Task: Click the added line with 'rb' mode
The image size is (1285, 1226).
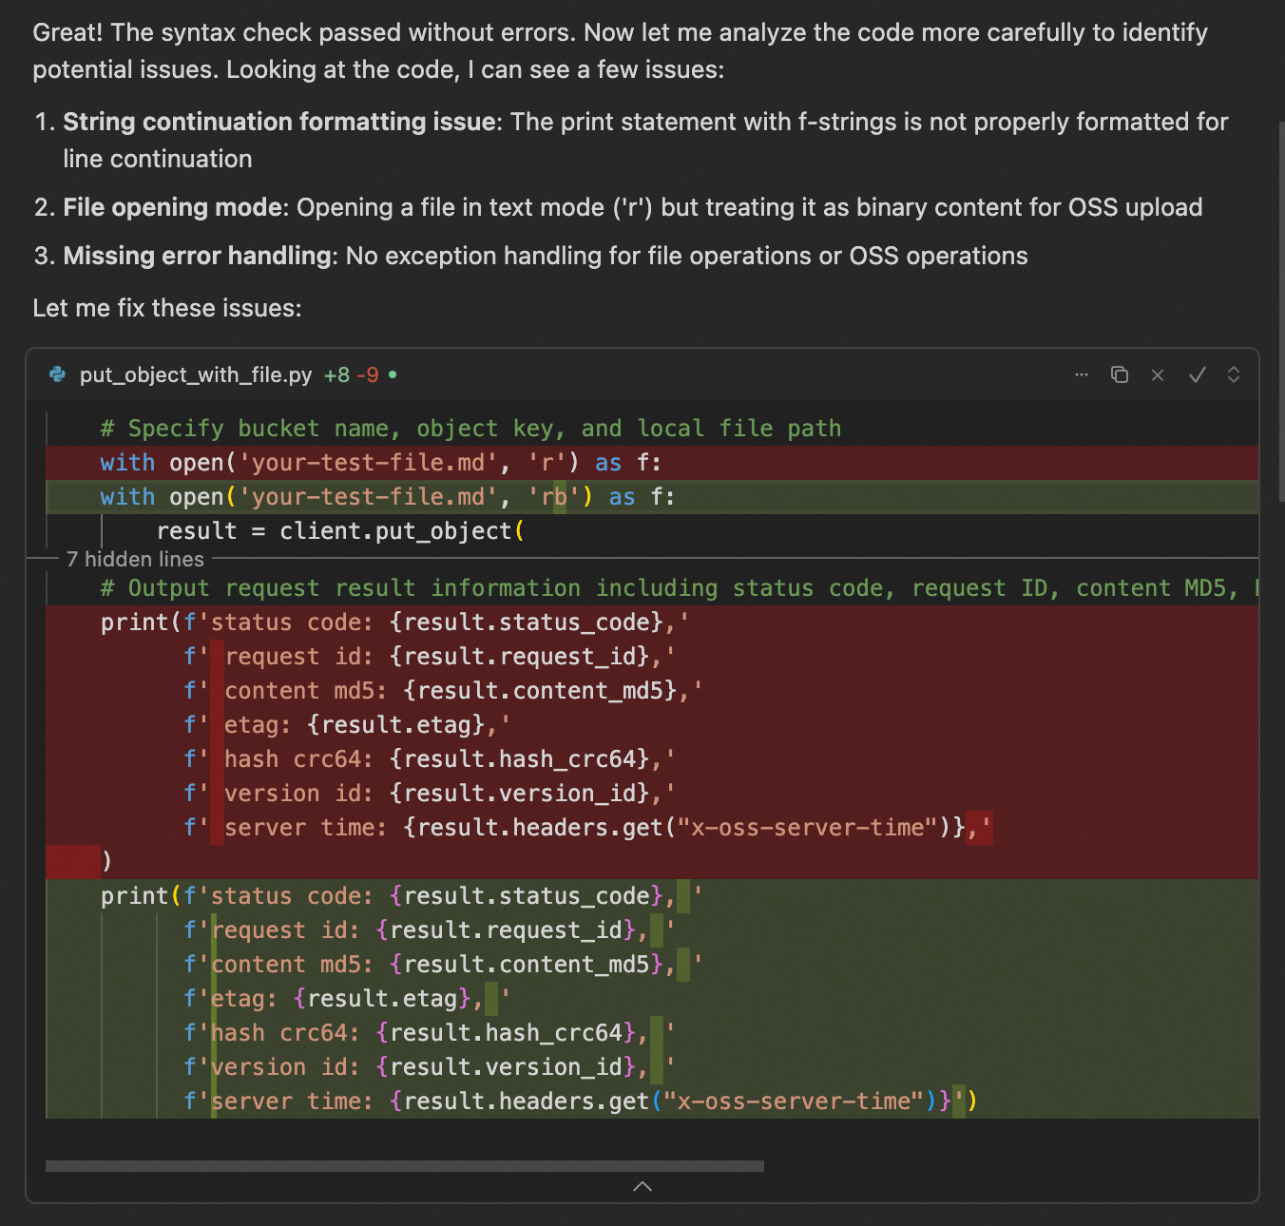Action: tap(652, 497)
